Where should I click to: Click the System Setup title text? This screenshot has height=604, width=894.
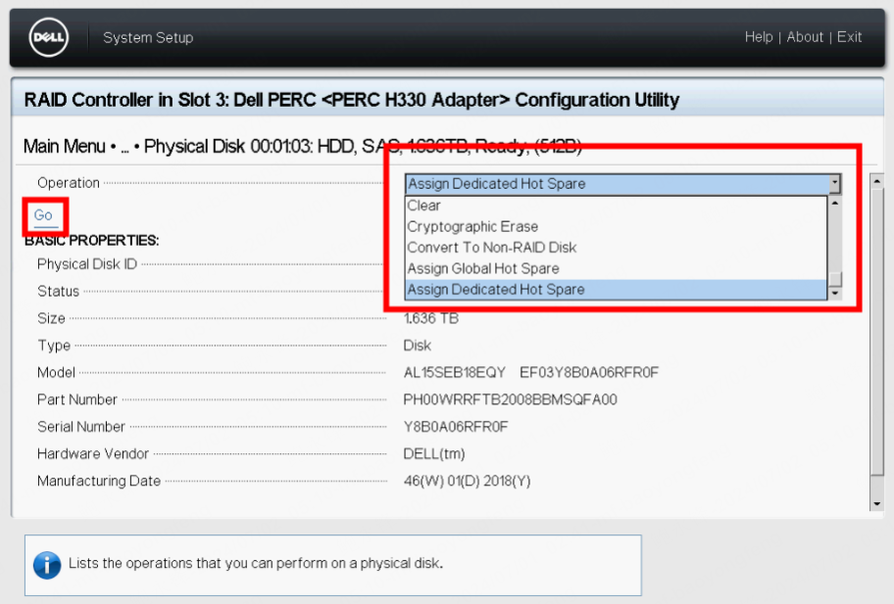coord(148,37)
